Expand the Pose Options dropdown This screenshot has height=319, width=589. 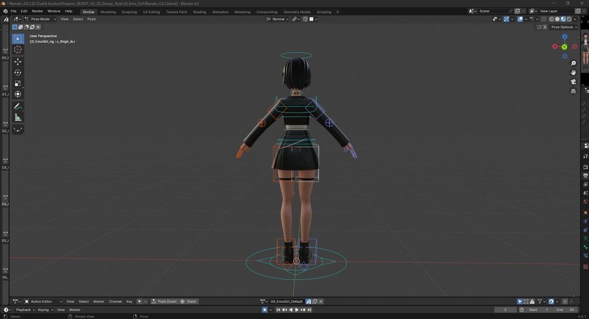564,27
